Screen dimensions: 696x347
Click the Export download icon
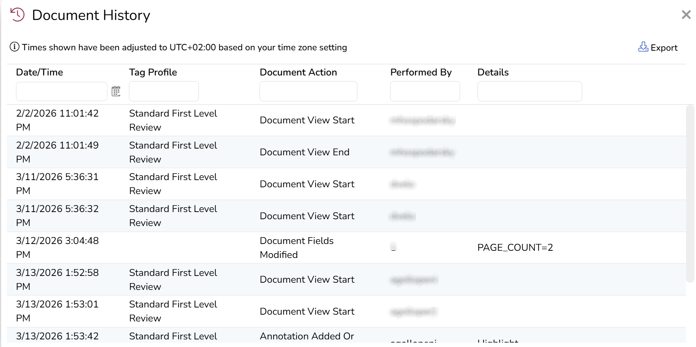tap(643, 47)
